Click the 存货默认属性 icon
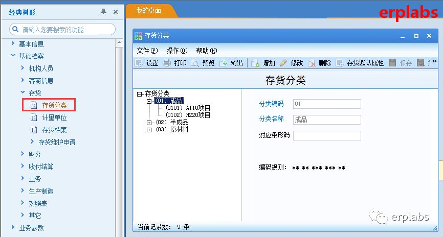Viewport: 443px width, 237px height. pos(340,63)
